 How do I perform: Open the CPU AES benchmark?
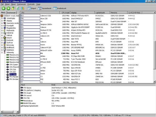(11, 72)
